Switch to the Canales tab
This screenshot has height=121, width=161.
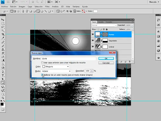(x=101, y=22)
